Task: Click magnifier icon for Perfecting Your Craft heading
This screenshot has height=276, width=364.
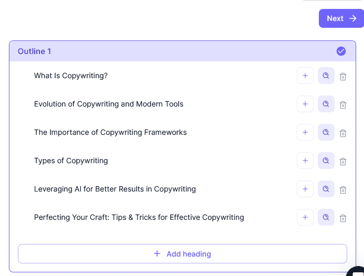Action: click(x=326, y=217)
